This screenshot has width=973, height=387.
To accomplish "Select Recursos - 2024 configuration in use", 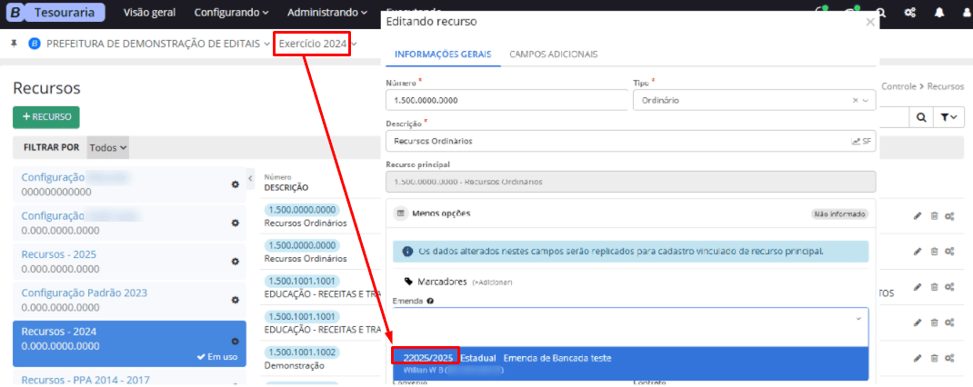I will [129, 343].
